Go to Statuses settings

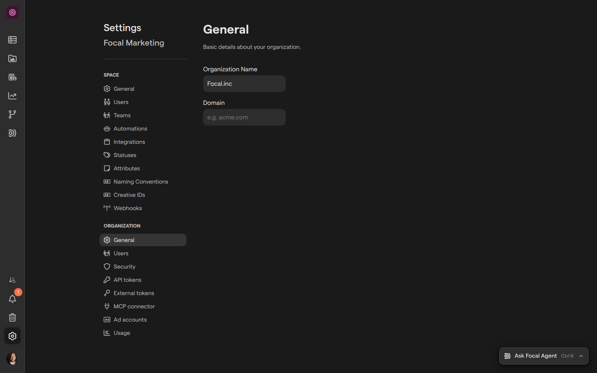[143, 155]
